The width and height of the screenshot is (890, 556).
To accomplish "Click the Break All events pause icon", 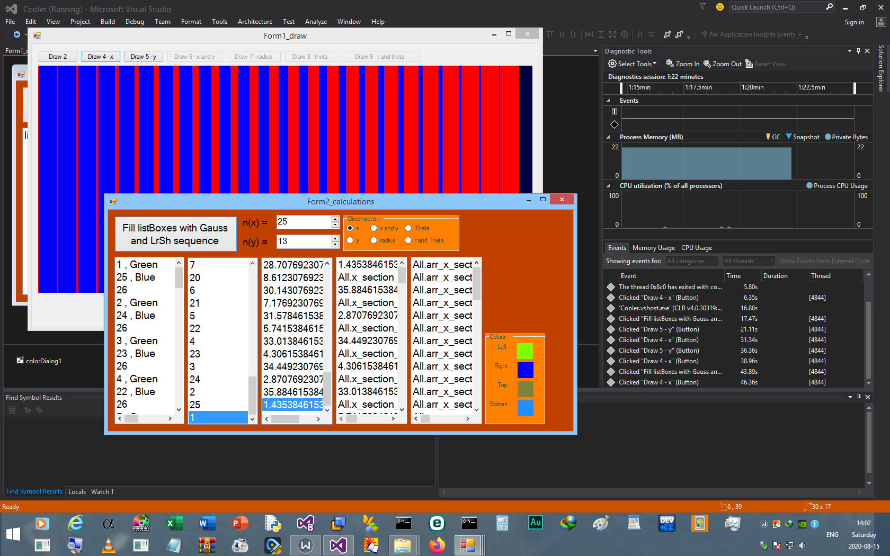I will [x=615, y=111].
